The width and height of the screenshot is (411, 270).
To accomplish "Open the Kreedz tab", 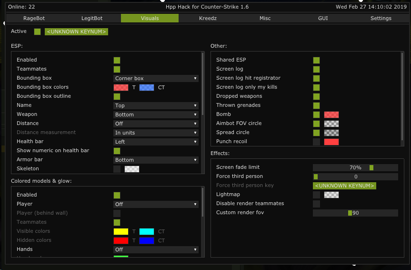I will 208,18.
